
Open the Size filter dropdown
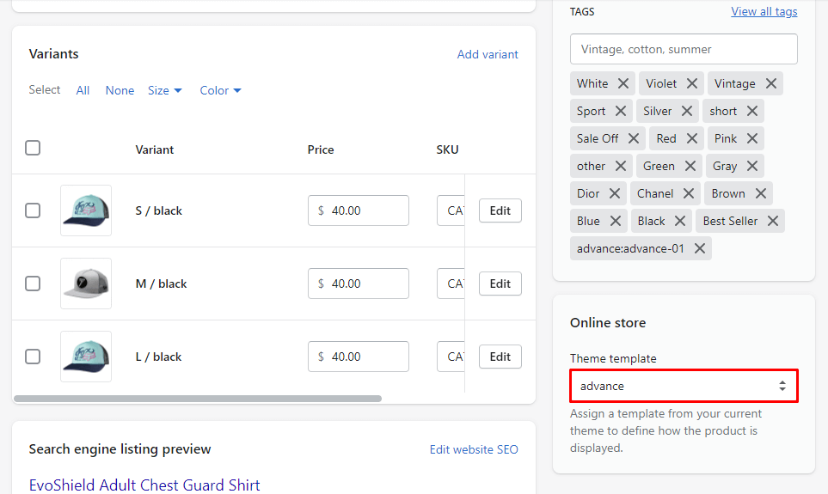point(164,90)
